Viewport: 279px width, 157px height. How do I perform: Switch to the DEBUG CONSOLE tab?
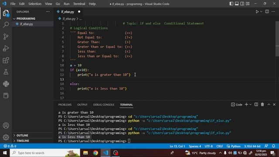[104, 105]
